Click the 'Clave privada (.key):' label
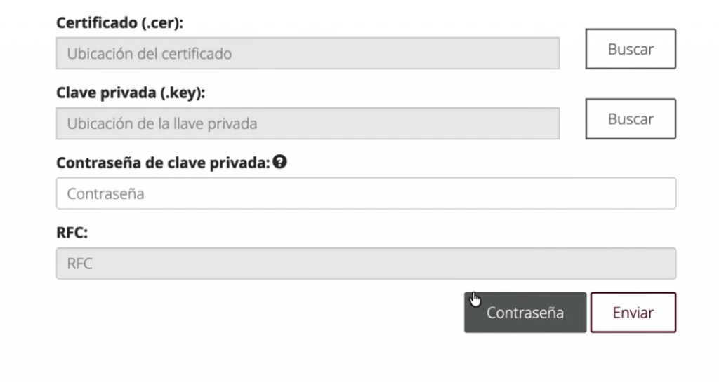This screenshot has height=382, width=719. tap(125, 93)
